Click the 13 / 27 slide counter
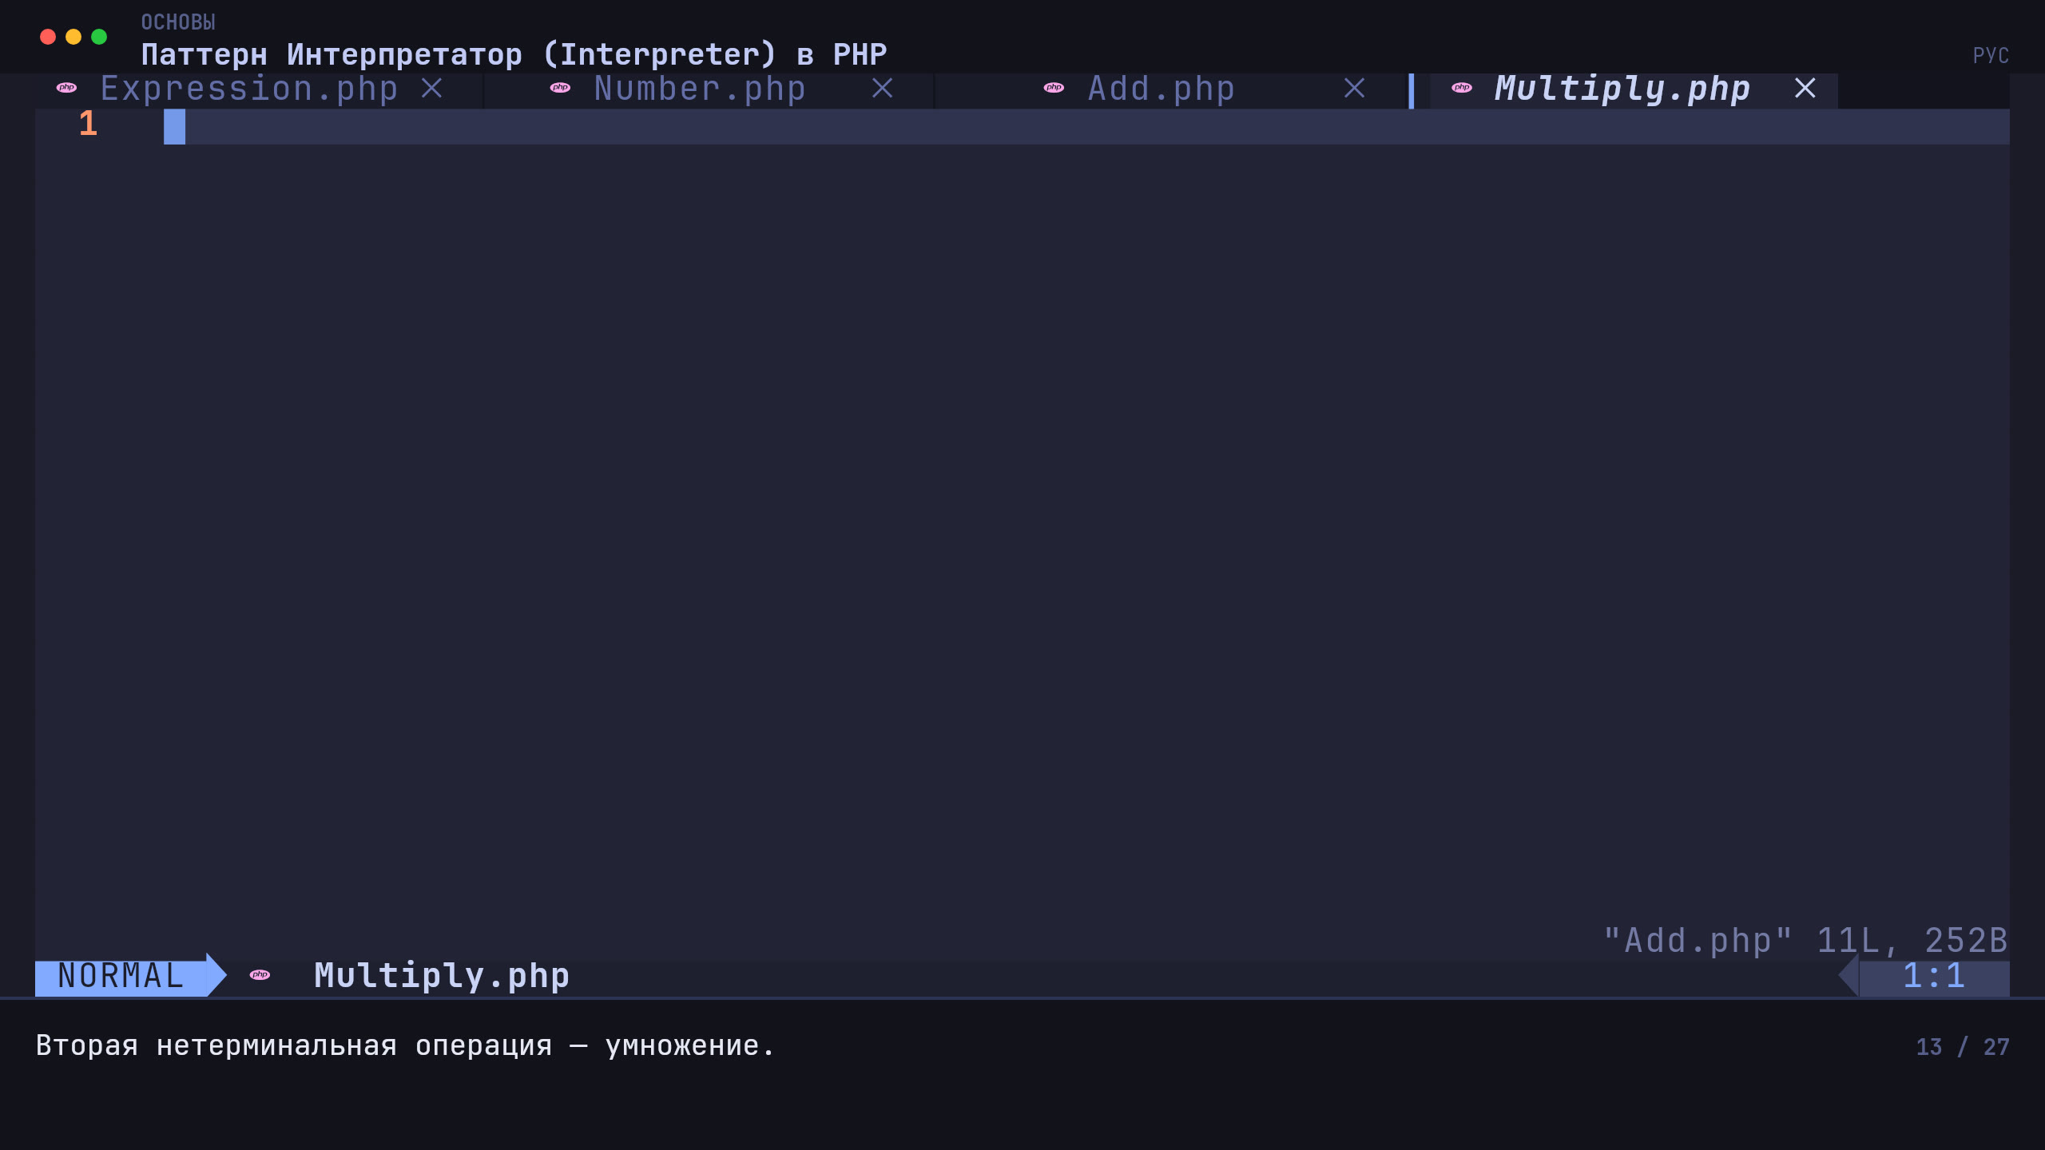Viewport: 2045px width, 1150px height. [1963, 1047]
